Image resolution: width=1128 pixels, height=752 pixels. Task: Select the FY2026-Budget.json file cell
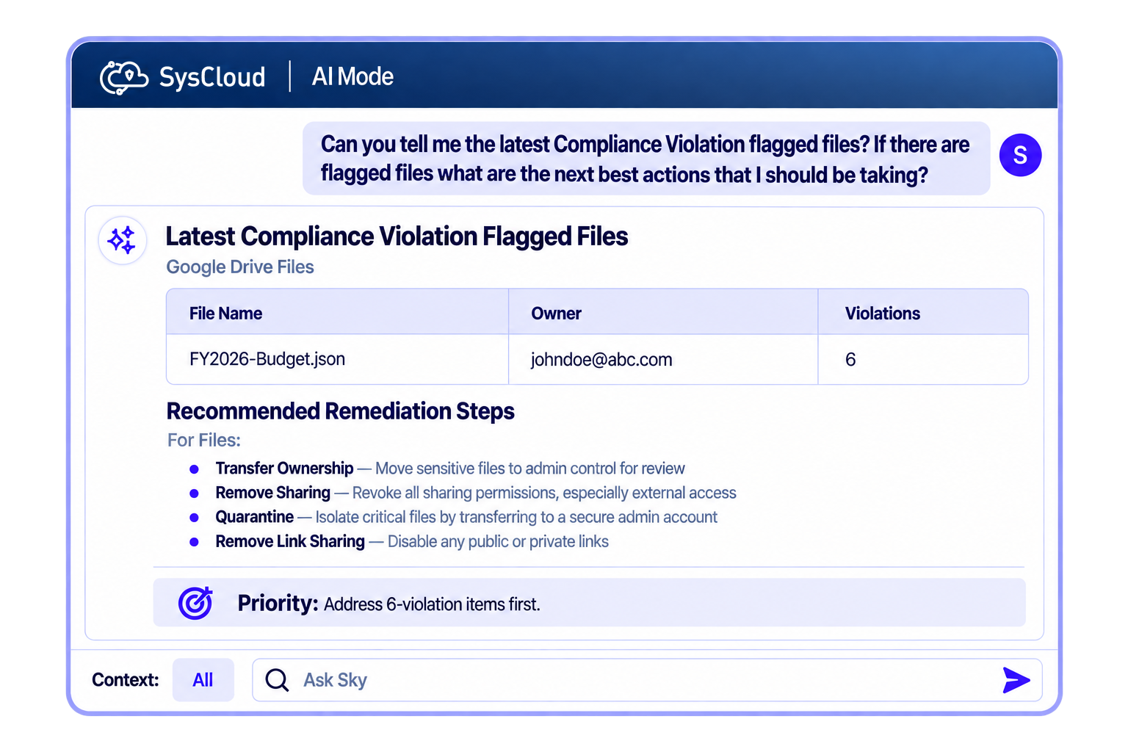tap(338, 359)
